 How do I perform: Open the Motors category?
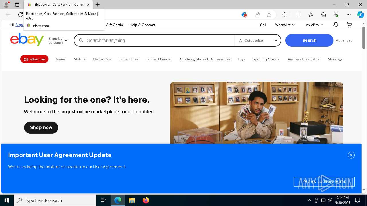click(x=79, y=59)
